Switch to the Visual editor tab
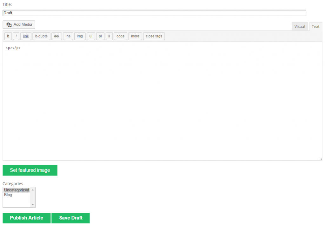 (x=300, y=26)
